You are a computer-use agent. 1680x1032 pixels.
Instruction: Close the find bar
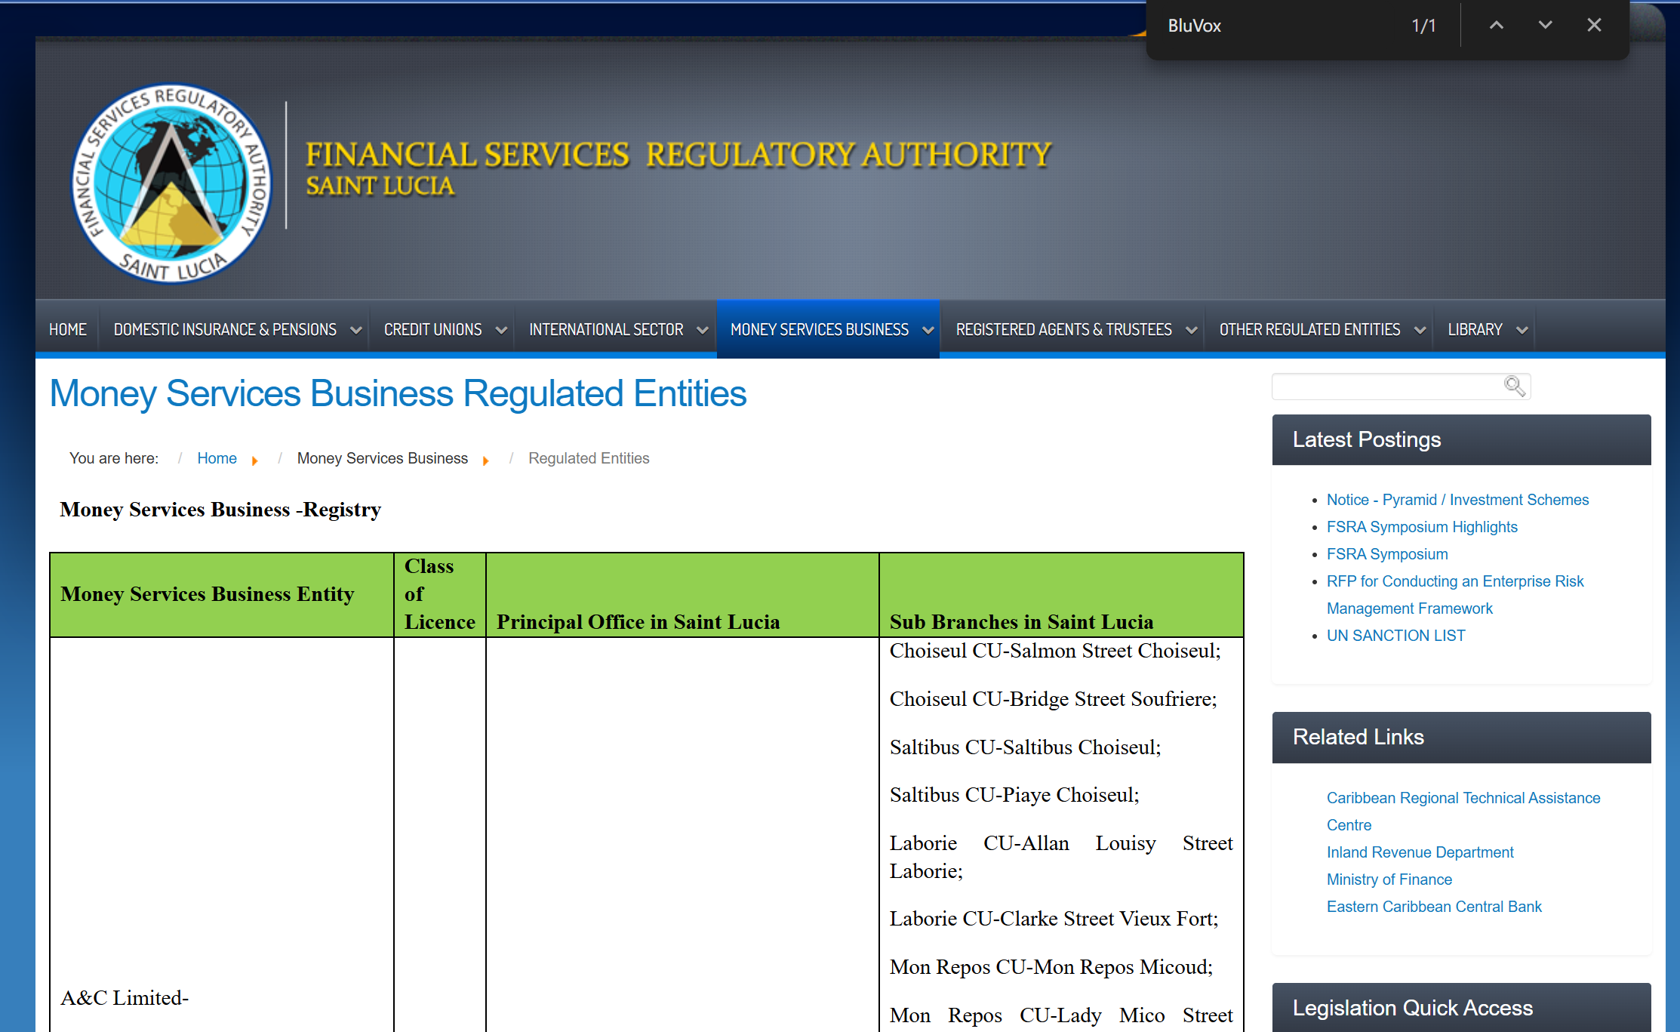tap(1594, 25)
